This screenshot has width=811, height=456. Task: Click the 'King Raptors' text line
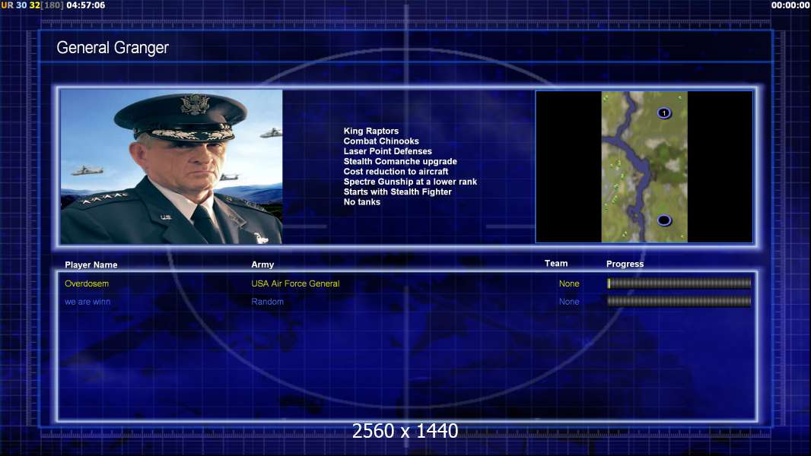371,131
